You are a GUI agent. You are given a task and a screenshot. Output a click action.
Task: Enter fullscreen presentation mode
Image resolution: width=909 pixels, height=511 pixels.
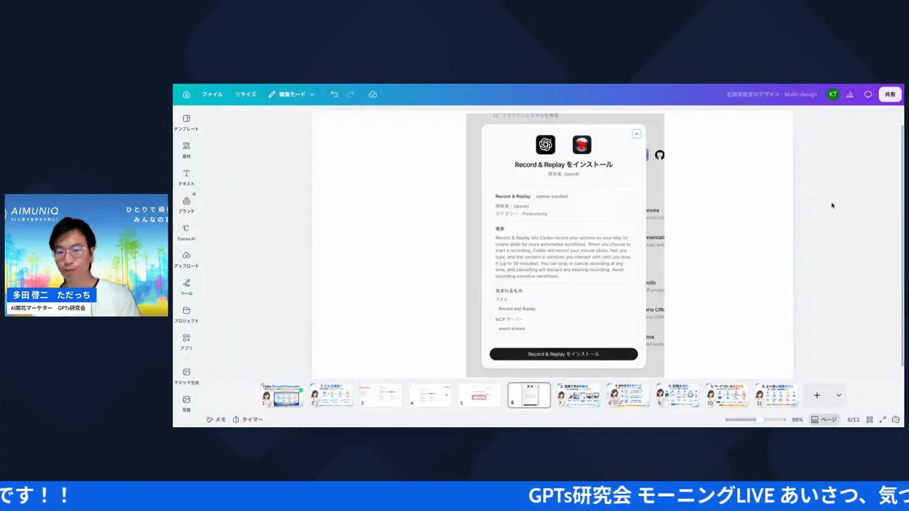pos(883,419)
